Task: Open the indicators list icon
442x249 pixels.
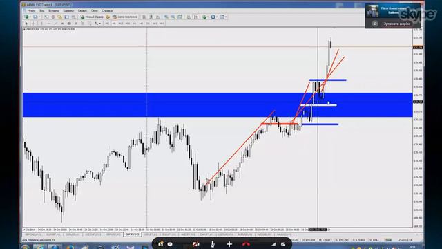Action: point(204,17)
